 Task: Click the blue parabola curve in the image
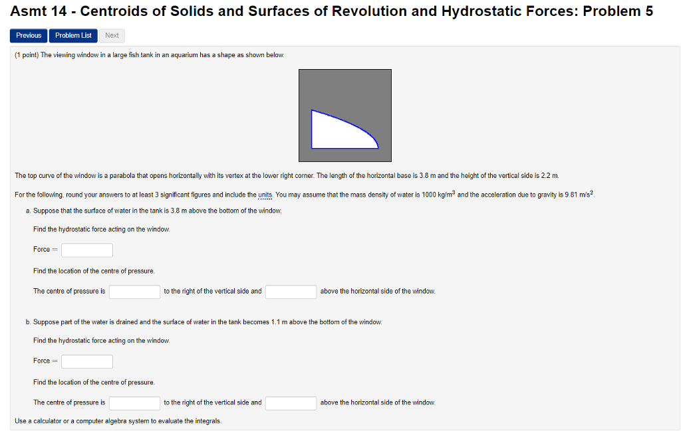339,118
